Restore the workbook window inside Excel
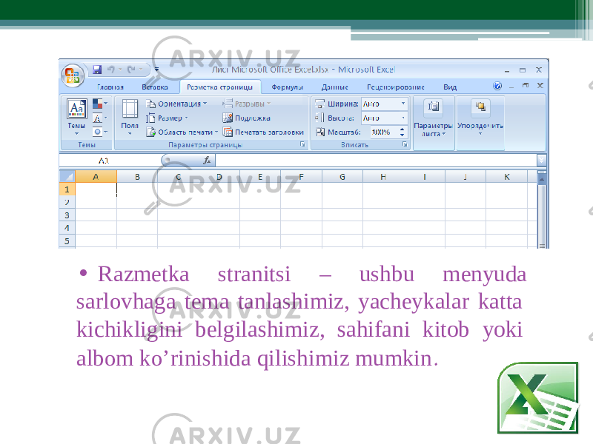Viewport: 593px width, 444px height. click(x=526, y=86)
